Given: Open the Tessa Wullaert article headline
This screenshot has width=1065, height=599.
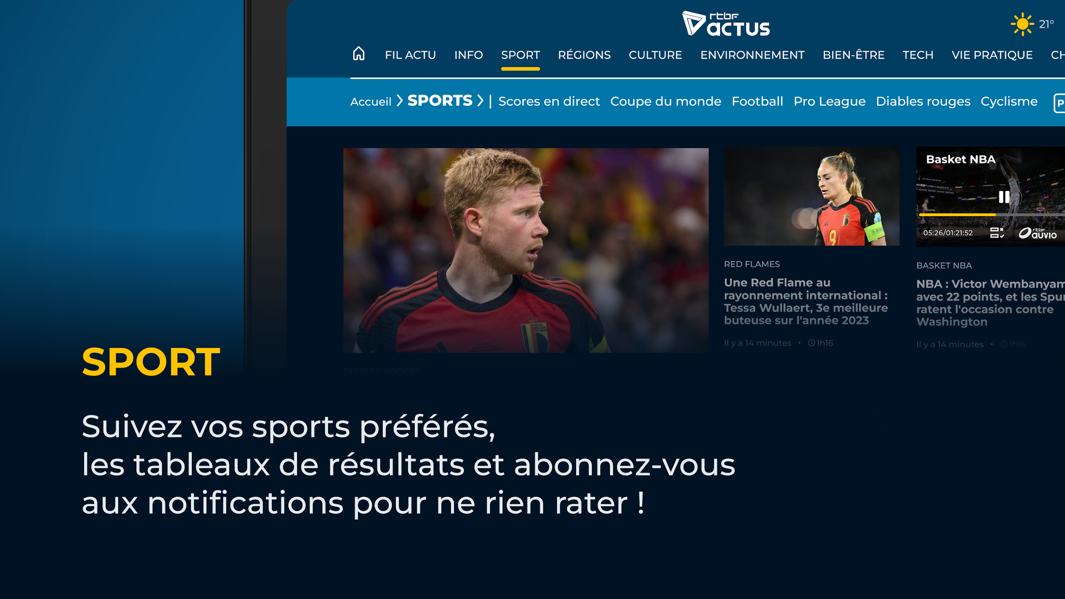Looking at the screenshot, I should click(806, 302).
